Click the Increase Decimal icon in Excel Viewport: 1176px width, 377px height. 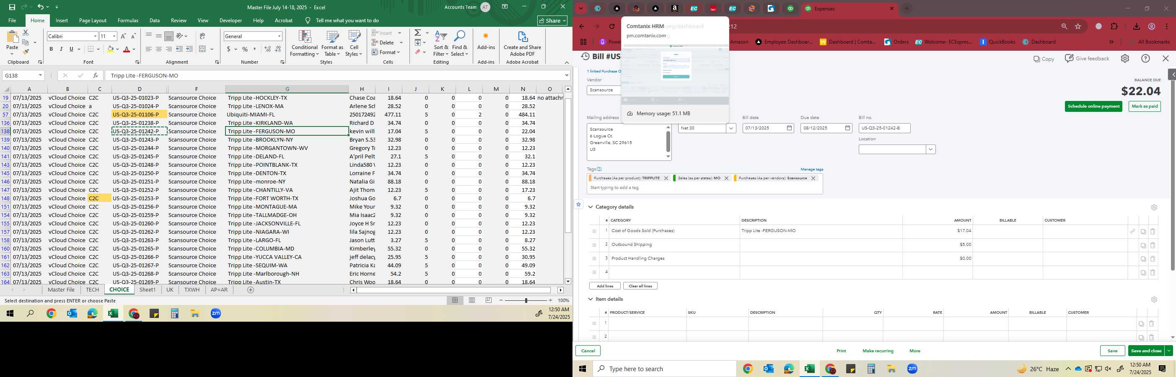pos(267,49)
